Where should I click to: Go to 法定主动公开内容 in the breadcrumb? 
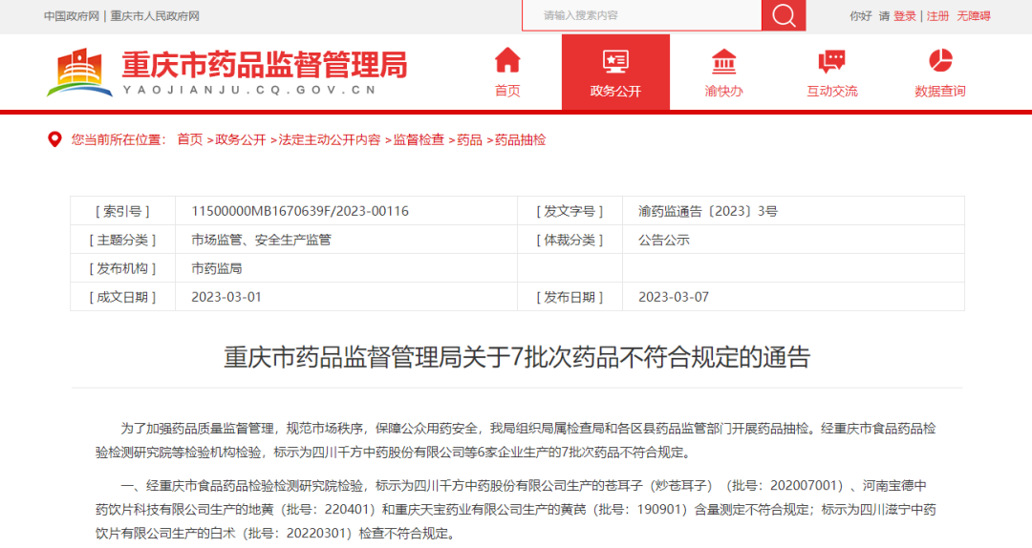pyautogui.click(x=329, y=139)
